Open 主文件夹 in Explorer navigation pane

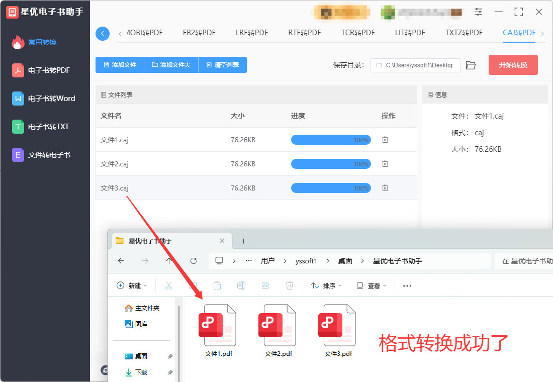(142, 308)
